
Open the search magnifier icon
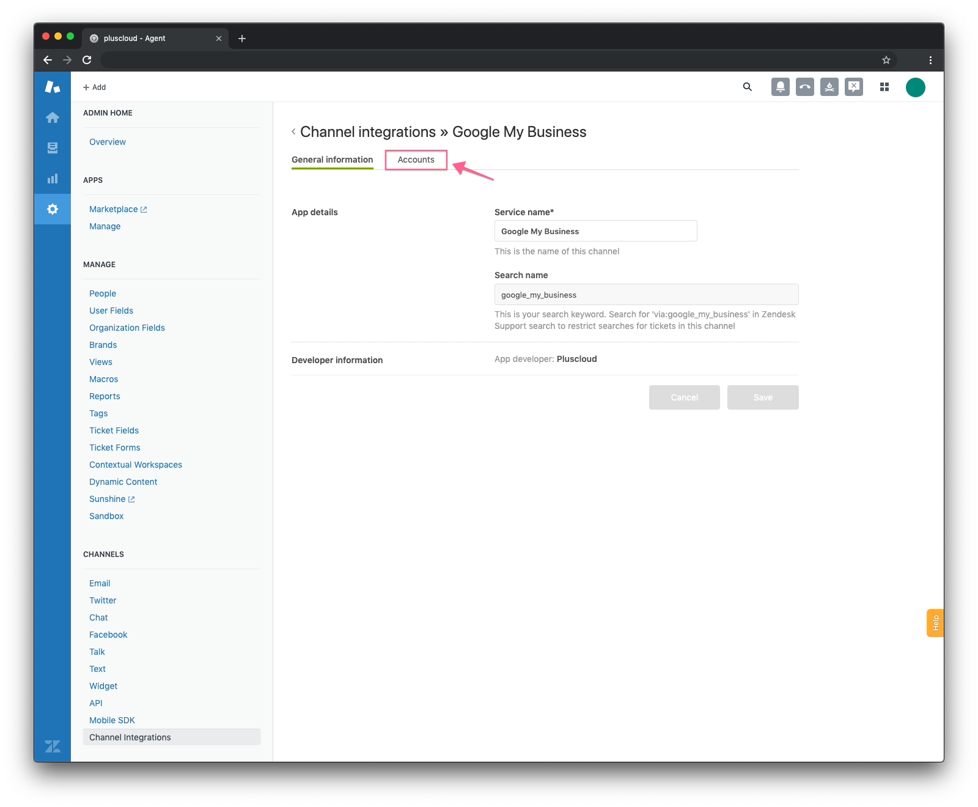(748, 87)
